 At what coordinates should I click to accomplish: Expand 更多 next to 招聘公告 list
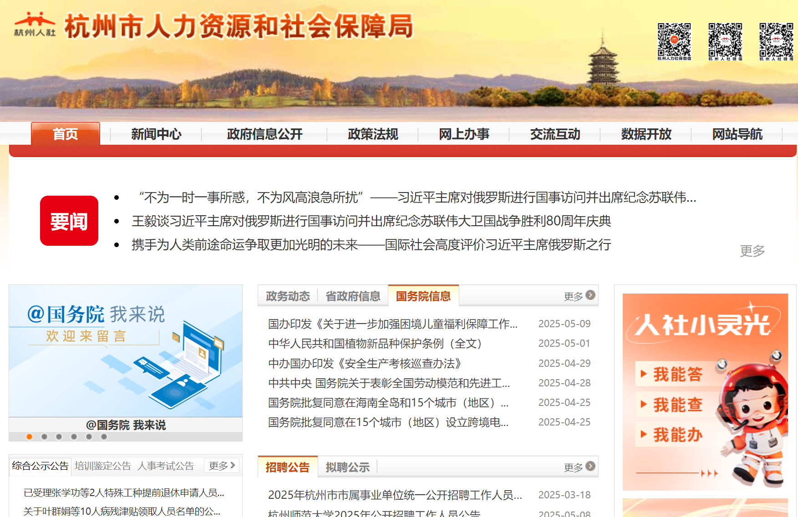(x=573, y=466)
